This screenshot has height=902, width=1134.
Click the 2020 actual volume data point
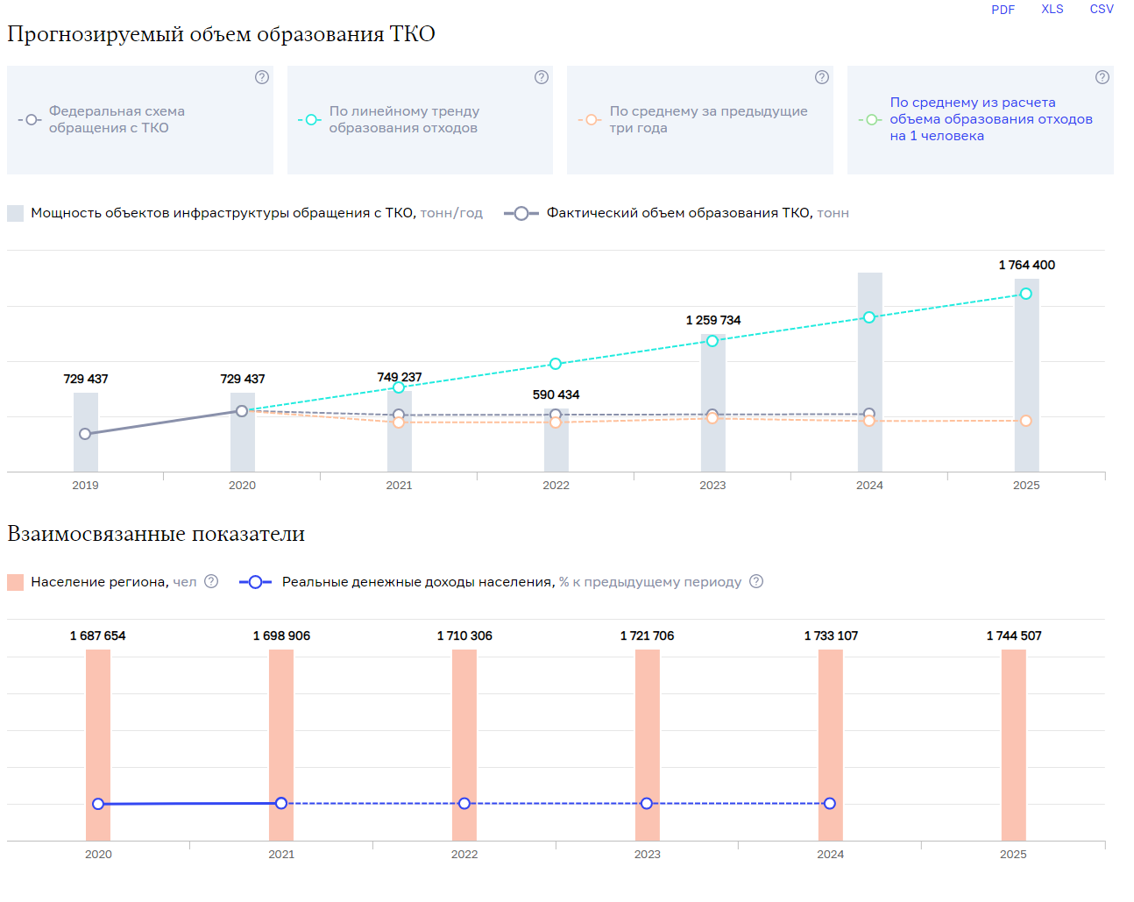tap(242, 411)
